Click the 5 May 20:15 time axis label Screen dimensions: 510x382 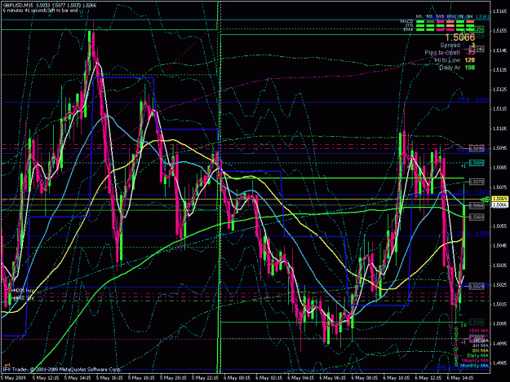coord(173,378)
